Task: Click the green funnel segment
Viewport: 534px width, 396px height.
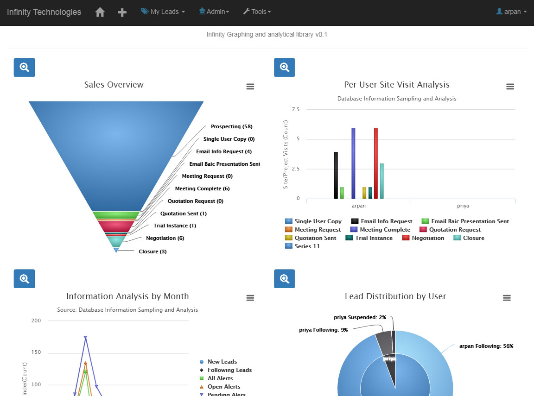Action: coord(116,215)
